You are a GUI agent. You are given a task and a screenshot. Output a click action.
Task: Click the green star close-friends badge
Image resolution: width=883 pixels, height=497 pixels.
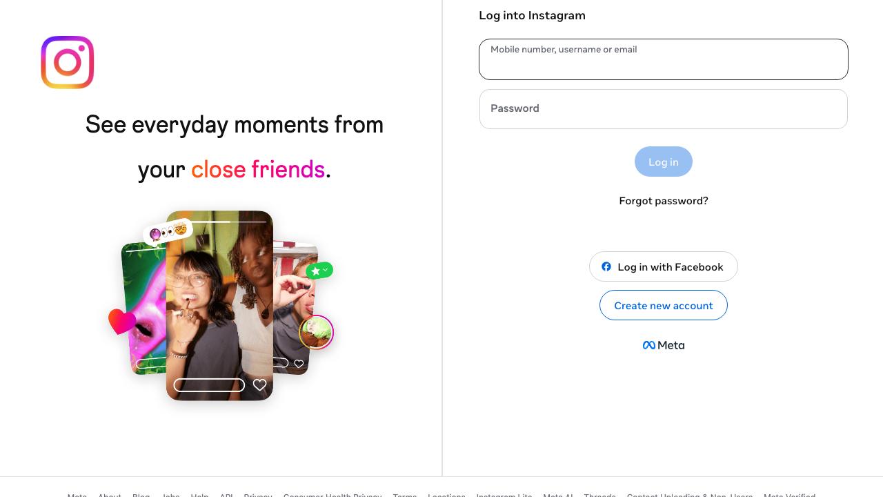pyautogui.click(x=319, y=271)
